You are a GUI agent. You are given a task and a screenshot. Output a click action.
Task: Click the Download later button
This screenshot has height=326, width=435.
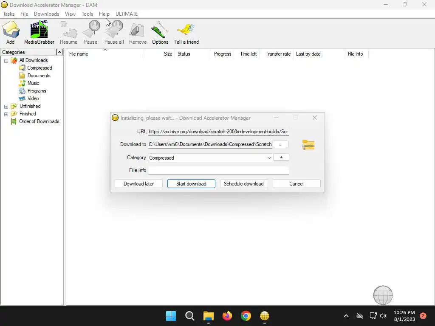point(138,184)
